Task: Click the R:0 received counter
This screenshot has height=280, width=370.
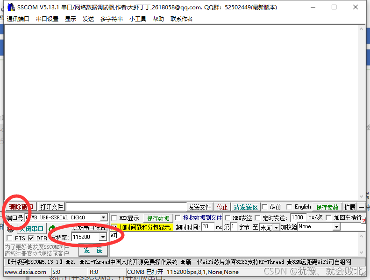Action: [94, 272]
